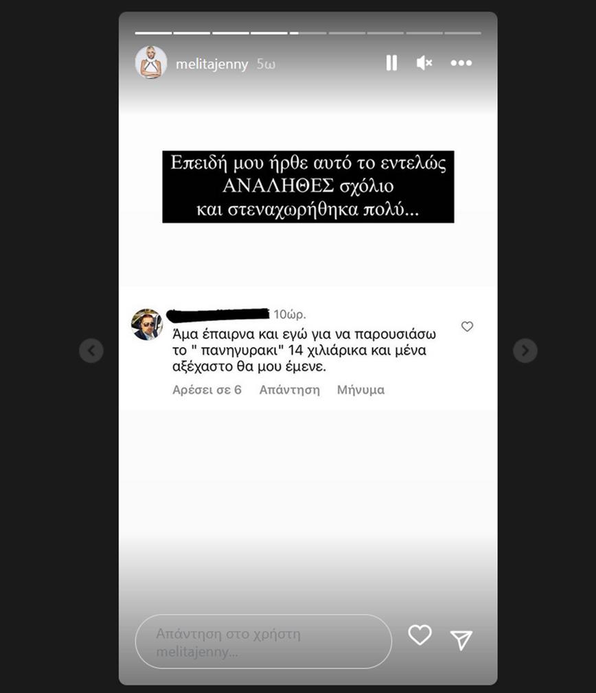Advance to the next story
The image size is (596, 693).
[x=525, y=351]
